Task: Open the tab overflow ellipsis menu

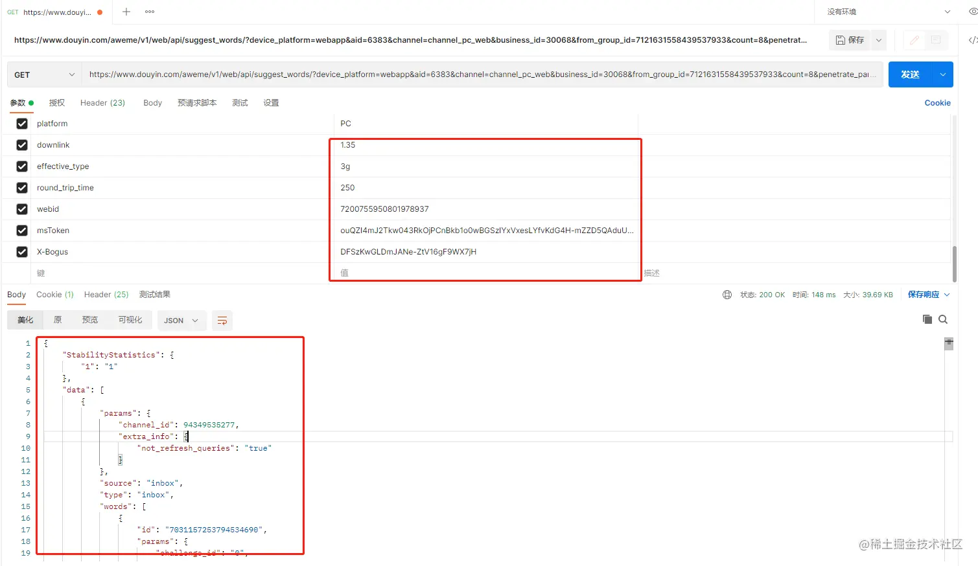Action: point(150,12)
